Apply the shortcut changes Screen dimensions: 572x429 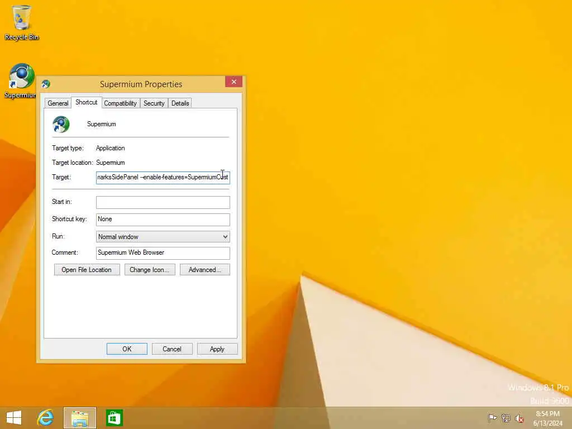[x=217, y=349]
